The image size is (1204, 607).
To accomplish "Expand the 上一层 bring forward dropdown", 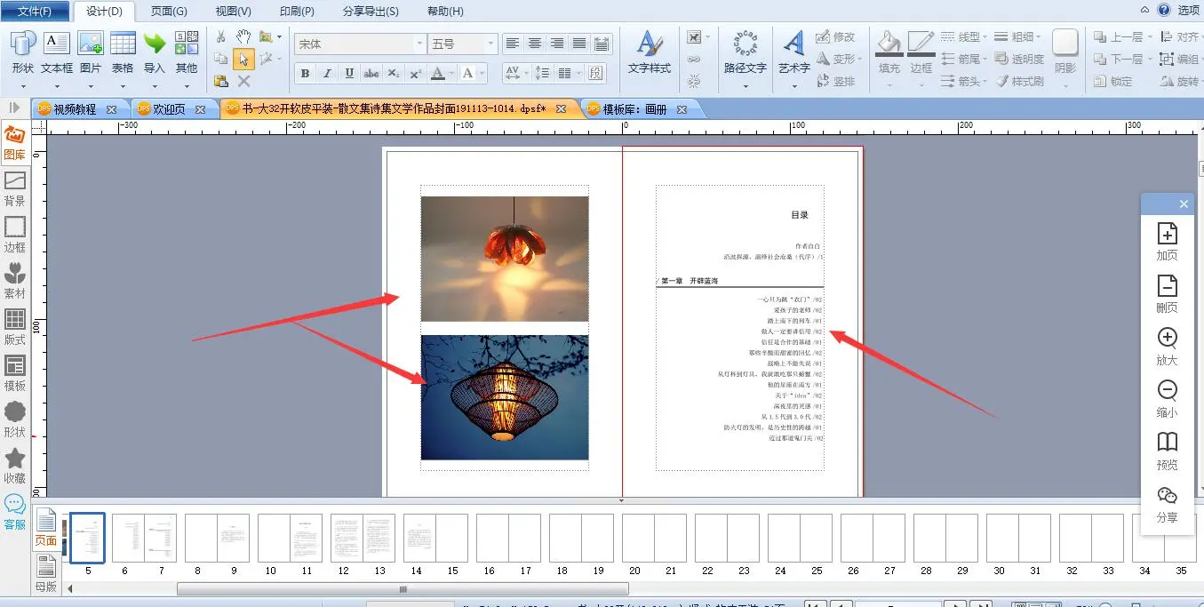I will pos(1150,37).
